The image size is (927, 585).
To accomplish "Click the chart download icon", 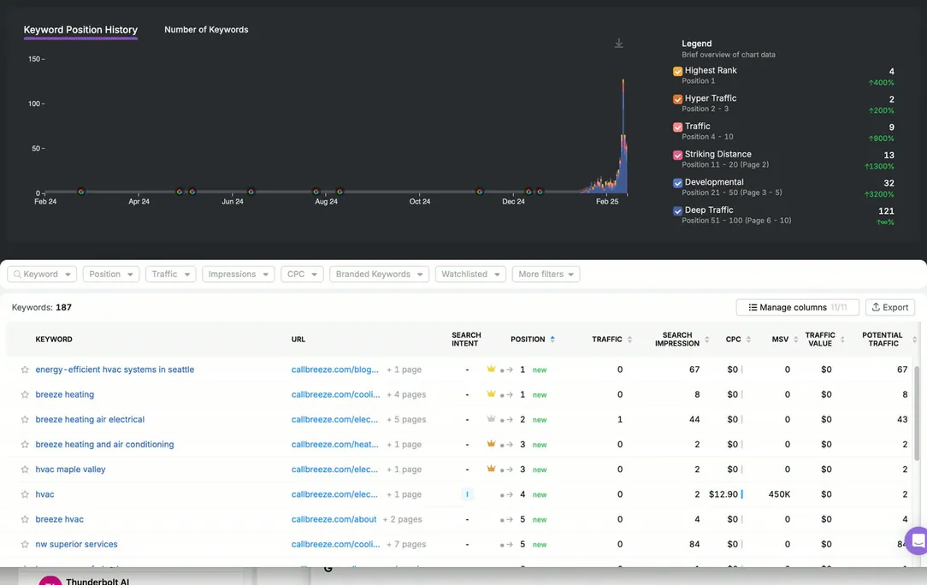I will pyautogui.click(x=618, y=44).
